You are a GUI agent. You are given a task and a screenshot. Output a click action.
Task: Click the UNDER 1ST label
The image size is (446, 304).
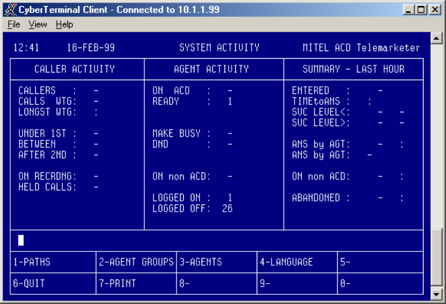[42, 133]
